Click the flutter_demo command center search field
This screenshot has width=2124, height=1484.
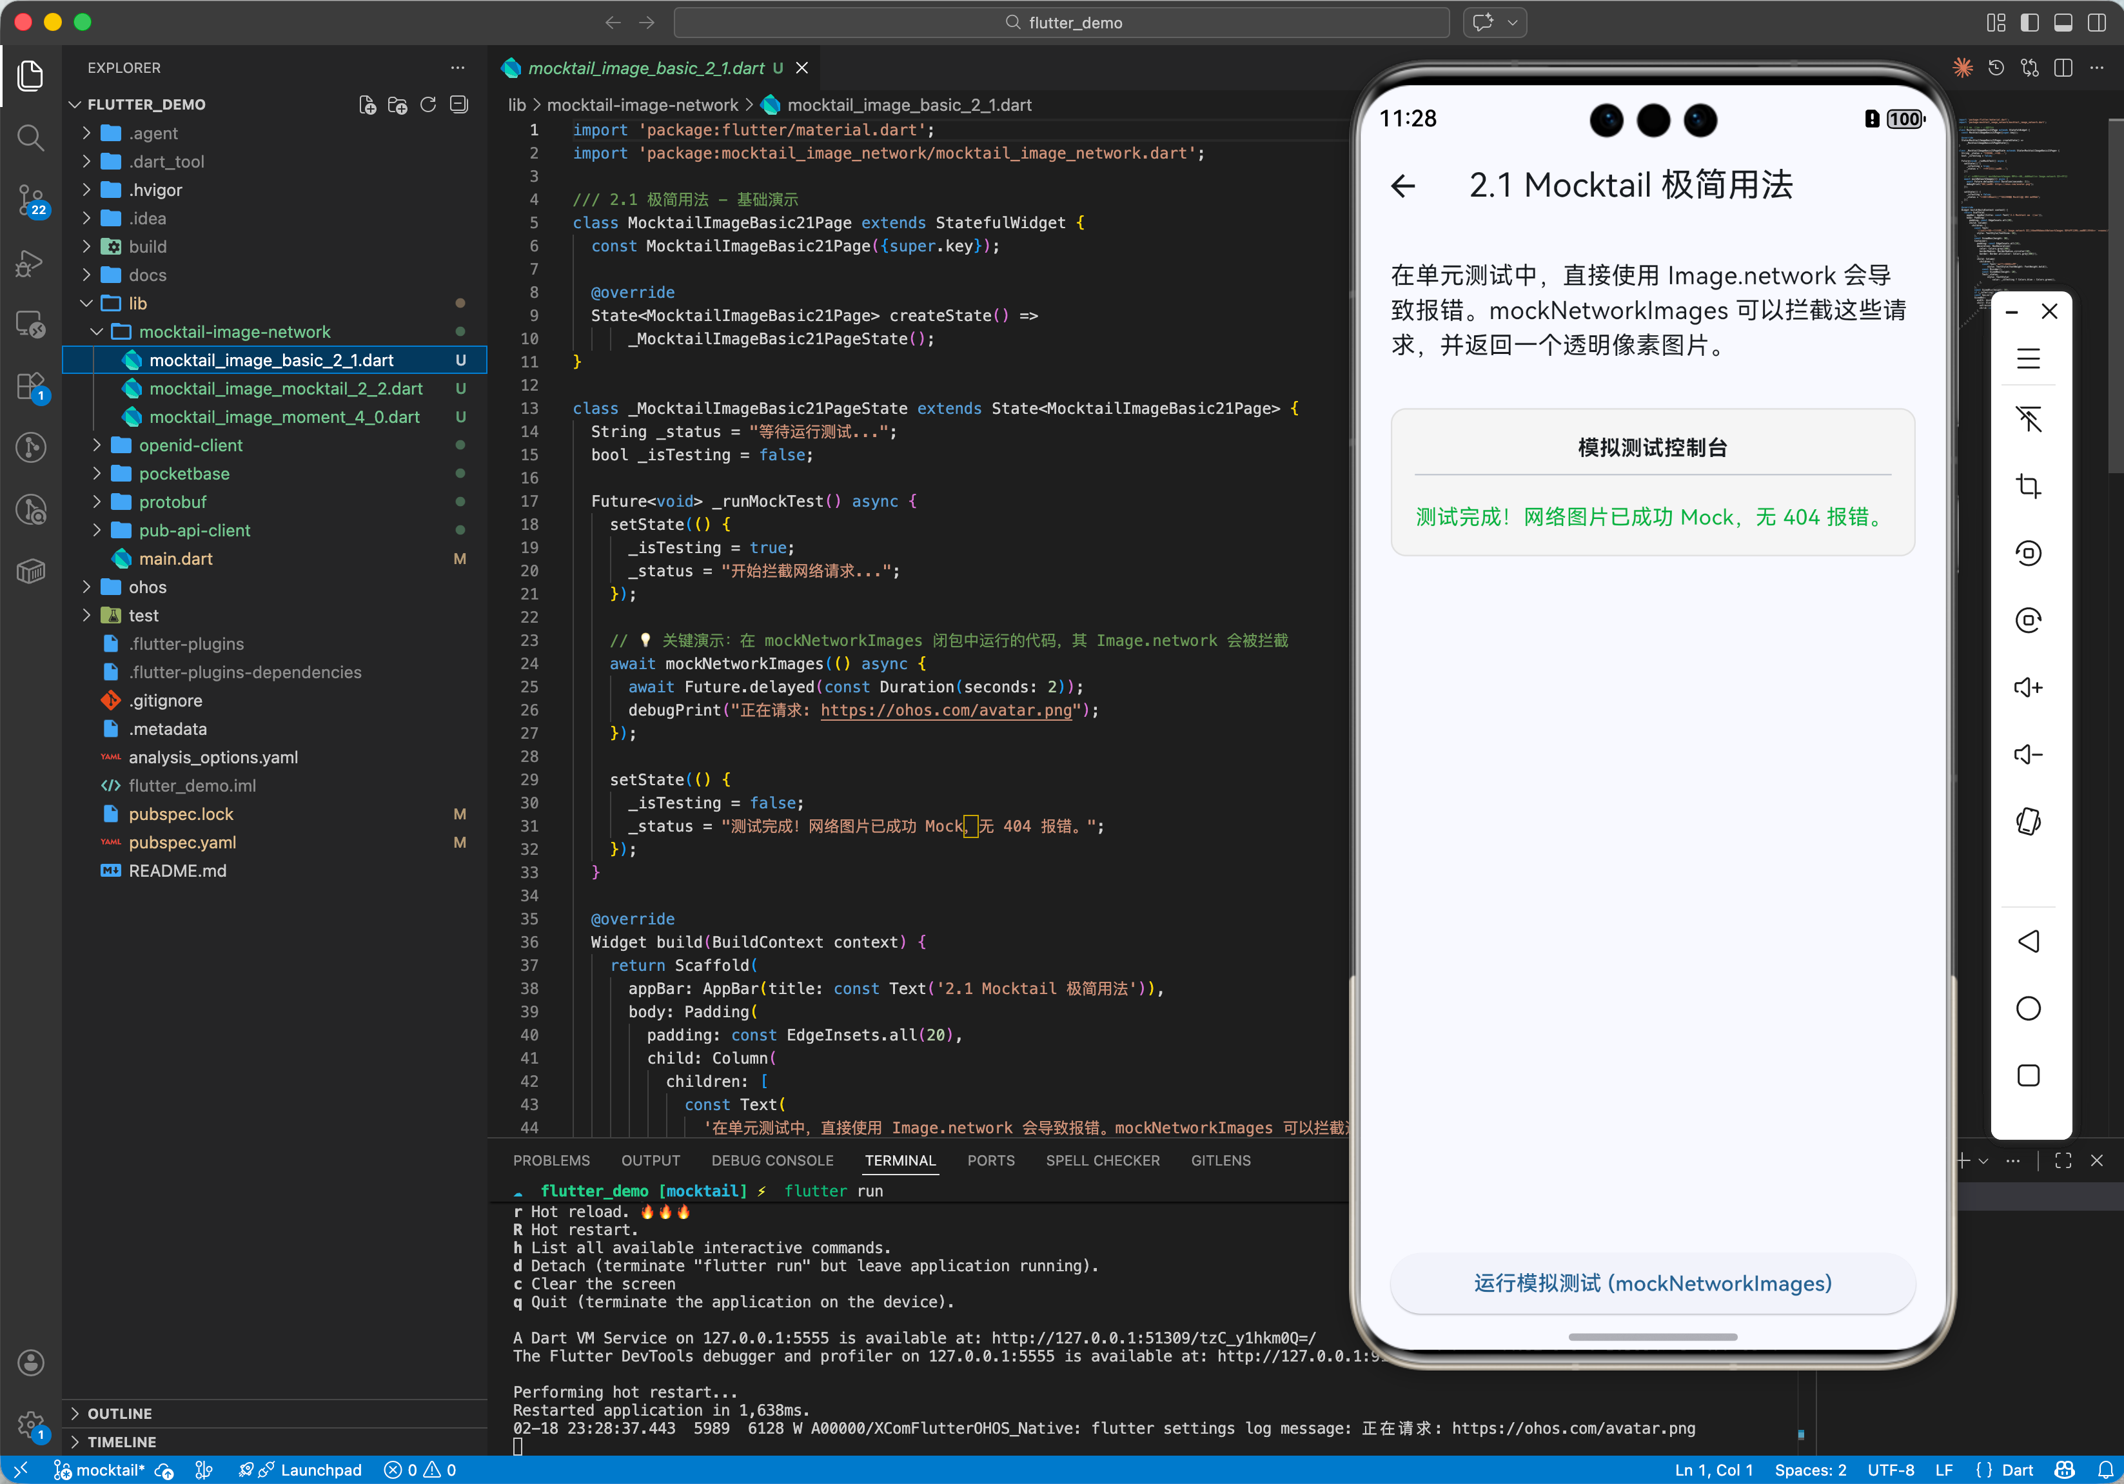[1061, 22]
